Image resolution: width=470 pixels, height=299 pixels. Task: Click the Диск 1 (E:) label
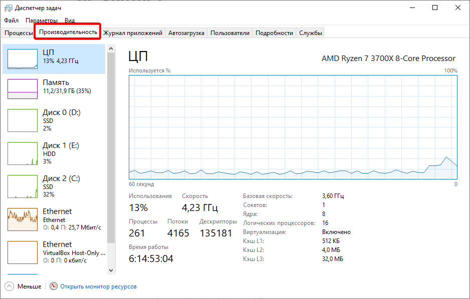click(61, 145)
